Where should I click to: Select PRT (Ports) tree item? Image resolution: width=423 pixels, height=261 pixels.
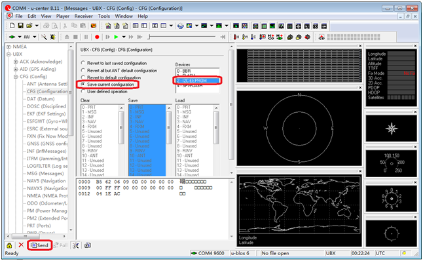39,226
